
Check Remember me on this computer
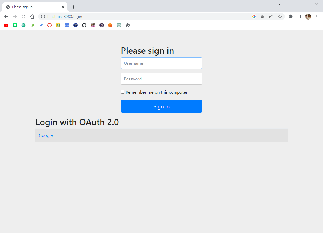(122, 92)
